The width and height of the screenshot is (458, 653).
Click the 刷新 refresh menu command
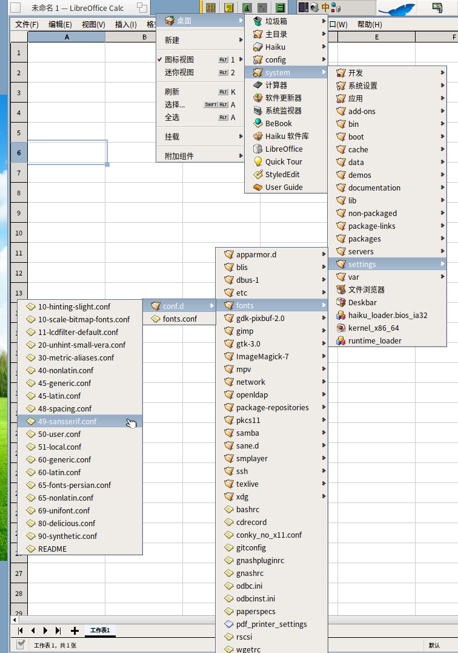click(x=200, y=92)
